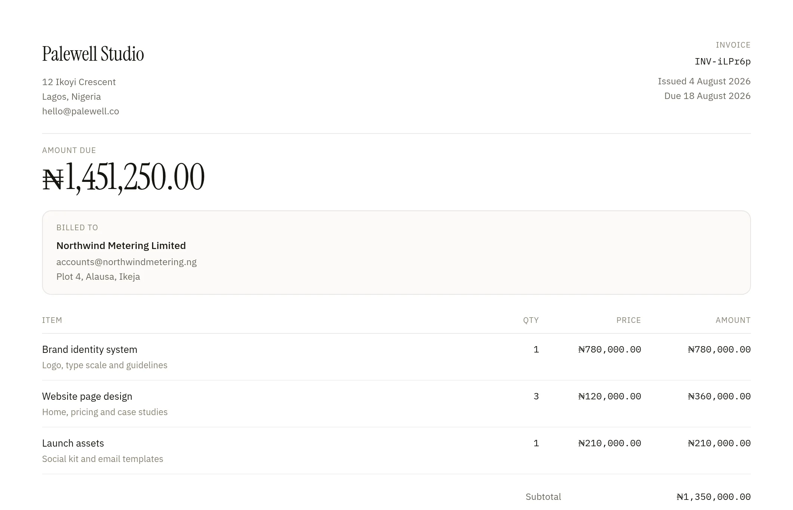The height and width of the screenshot is (510, 793).
Task: Click the Website page design amount ₦360,000.00
Action: point(719,396)
